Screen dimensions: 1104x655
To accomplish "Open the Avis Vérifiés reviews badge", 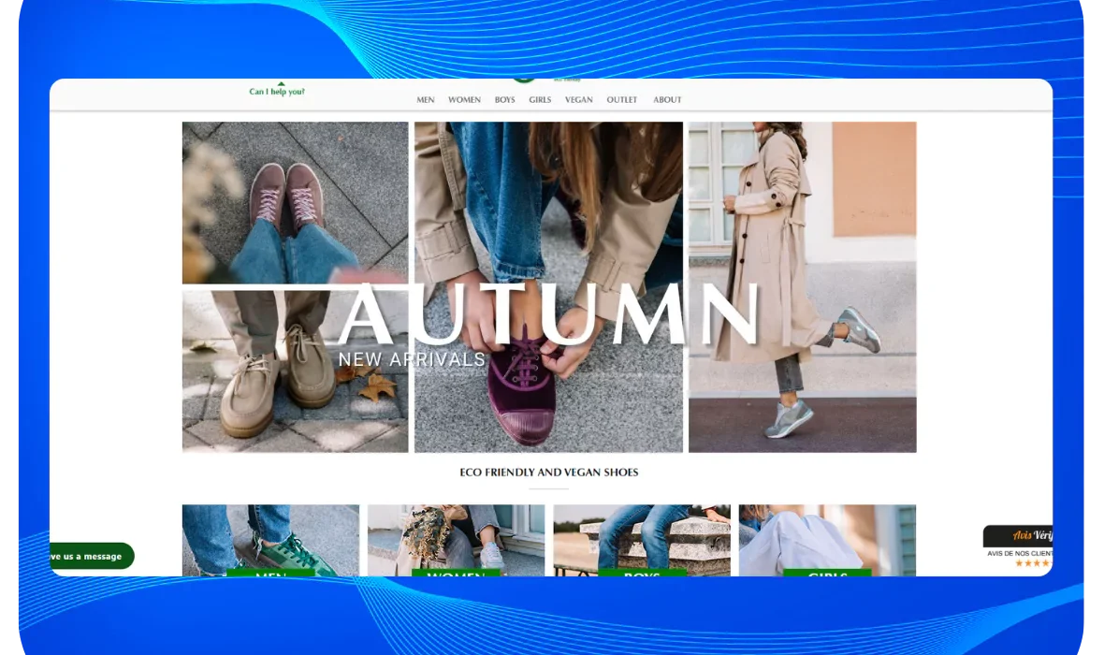I will point(1018,536).
